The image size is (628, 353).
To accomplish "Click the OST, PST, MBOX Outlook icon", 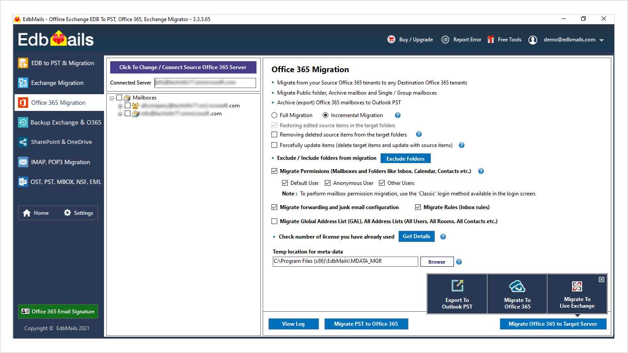I will (23, 182).
